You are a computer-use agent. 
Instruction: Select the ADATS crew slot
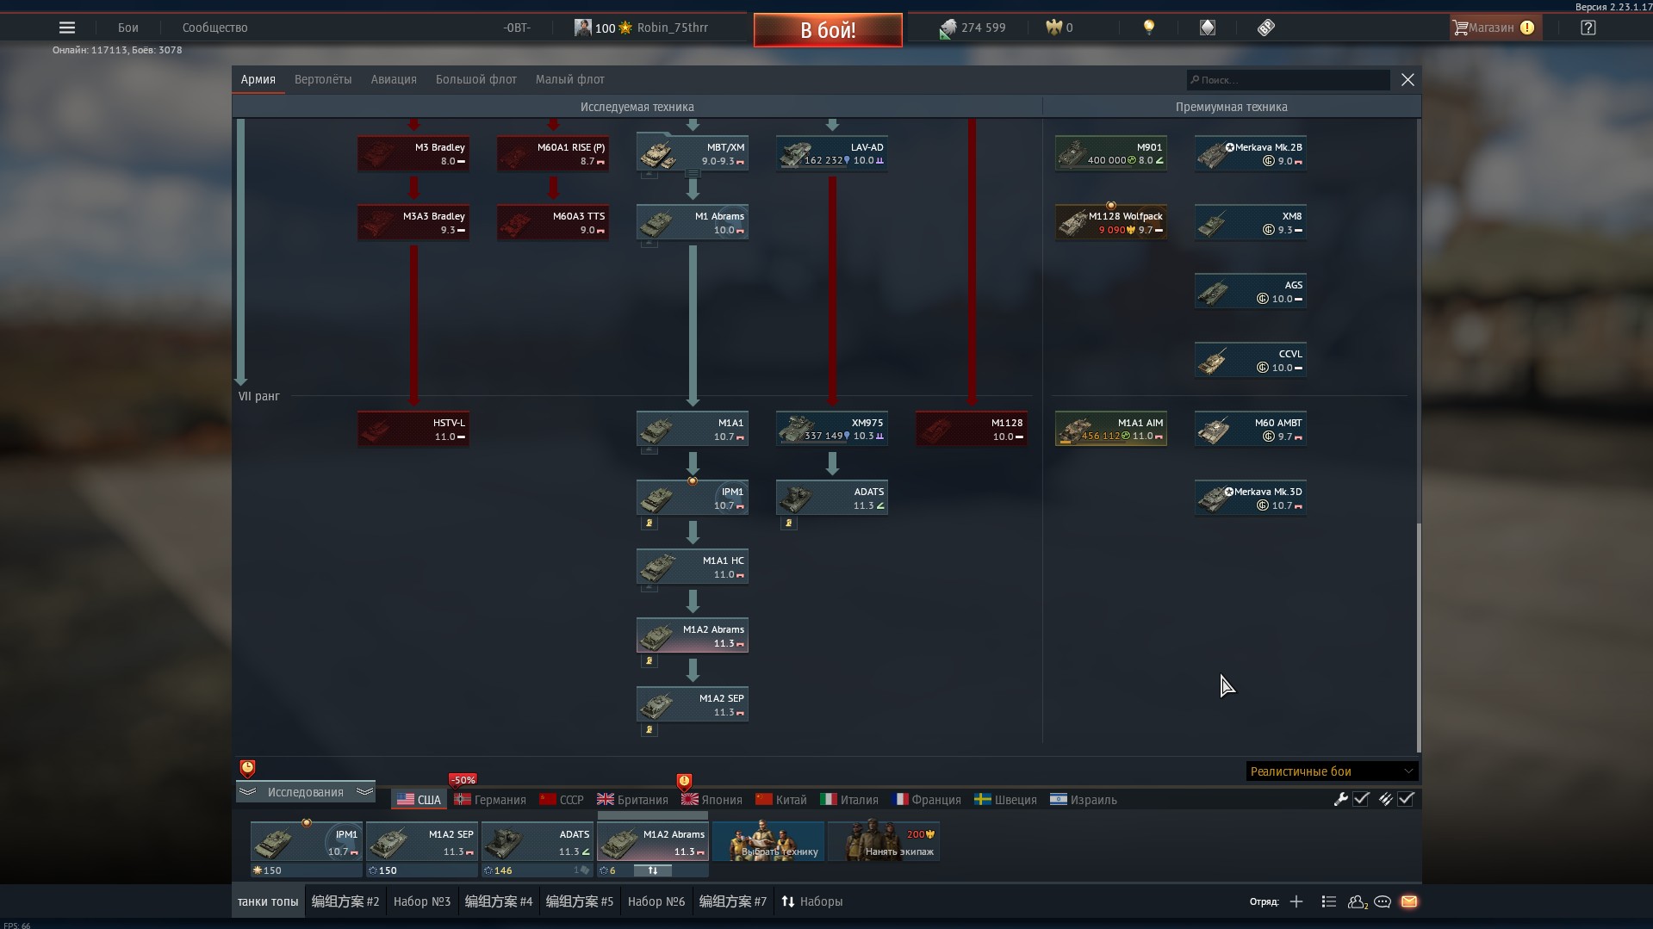(537, 842)
